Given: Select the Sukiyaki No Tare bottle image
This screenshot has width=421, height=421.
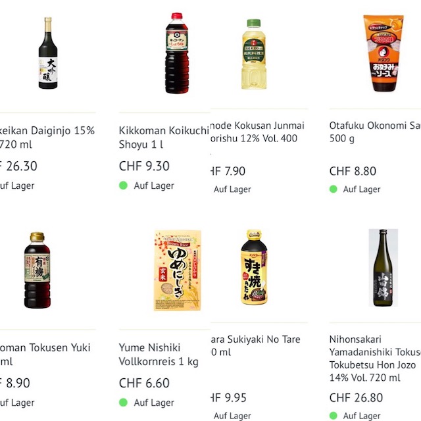Looking at the screenshot, I should coord(254,266).
